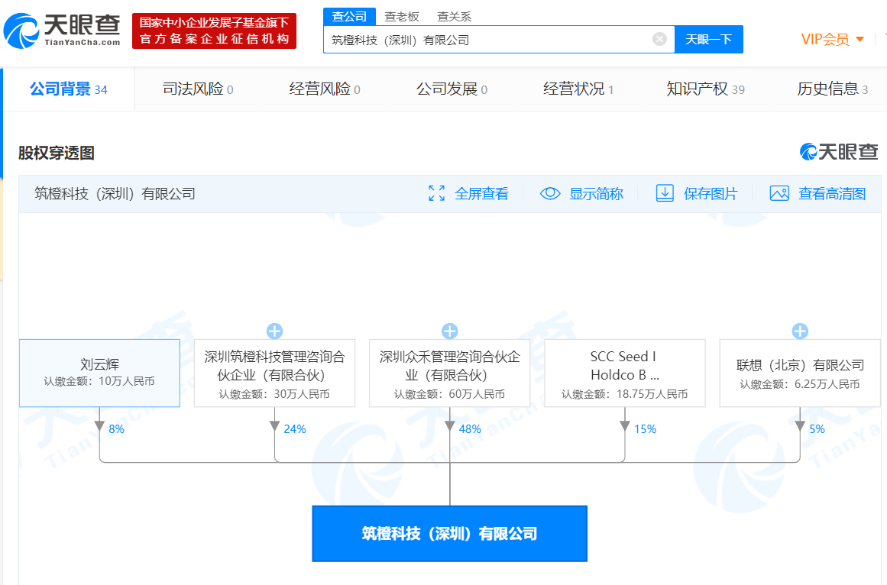The width and height of the screenshot is (887, 585).
Task: Click the 全屏查看 link
Action: click(481, 194)
